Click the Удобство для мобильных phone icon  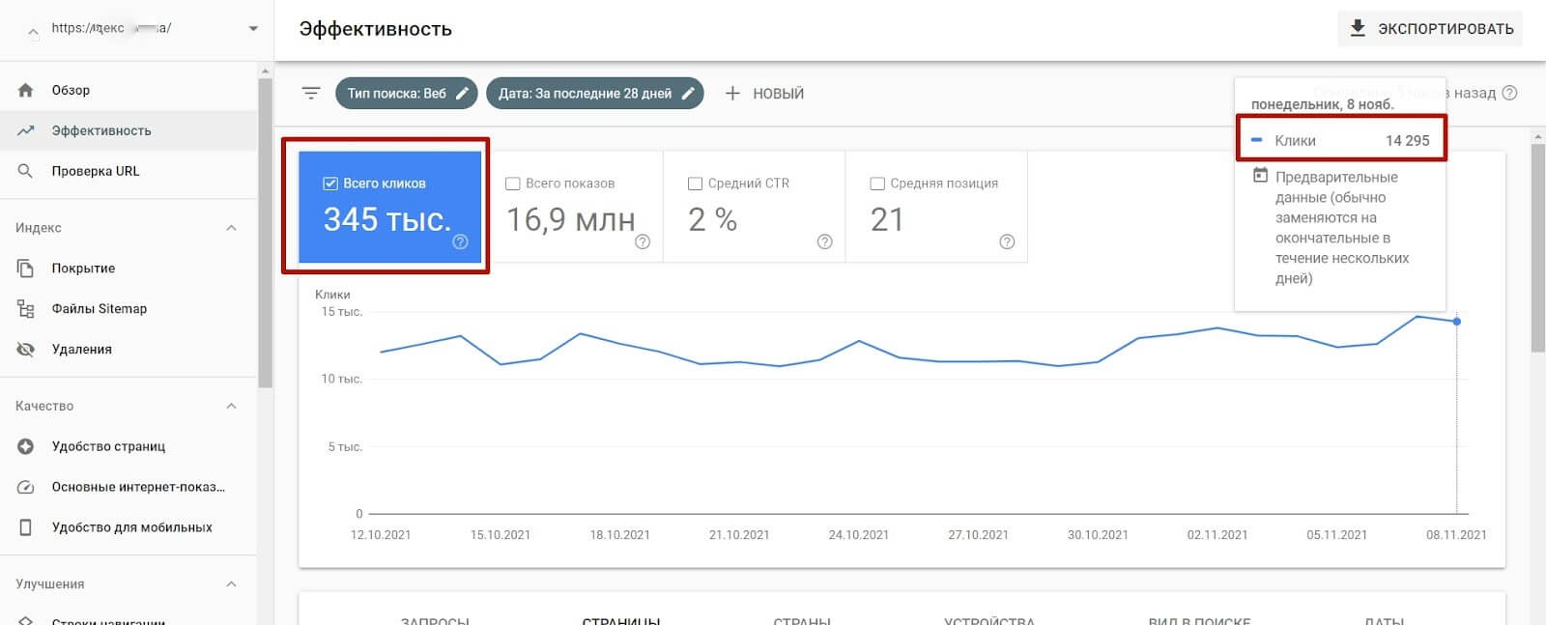coord(26,527)
